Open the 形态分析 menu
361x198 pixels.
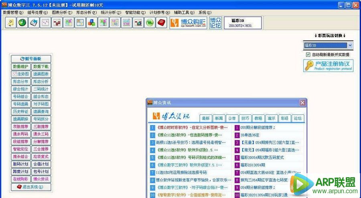pyautogui.click(x=86, y=12)
